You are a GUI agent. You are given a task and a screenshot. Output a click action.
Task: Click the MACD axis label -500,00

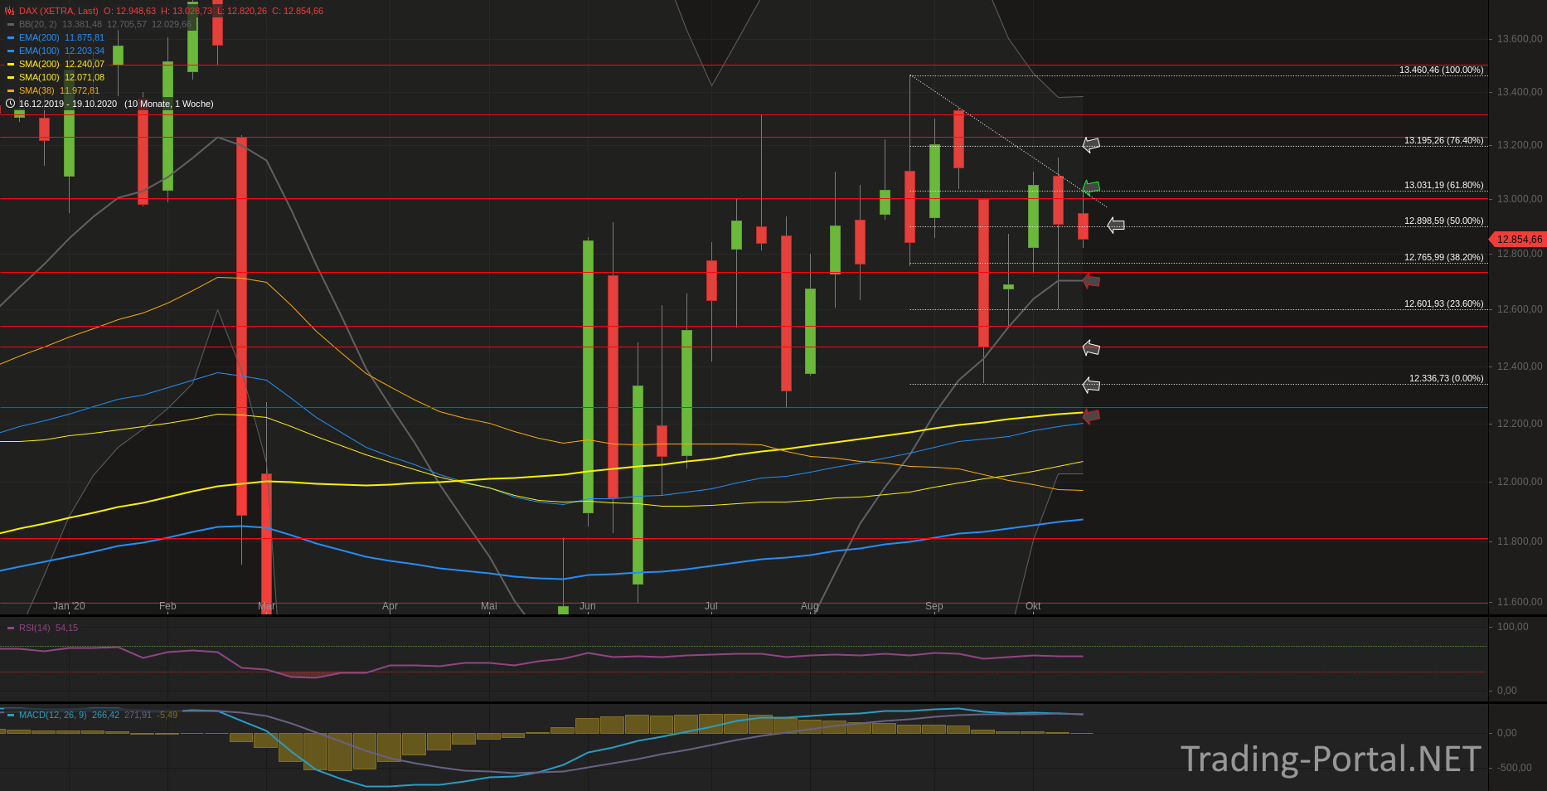[x=1515, y=768]
